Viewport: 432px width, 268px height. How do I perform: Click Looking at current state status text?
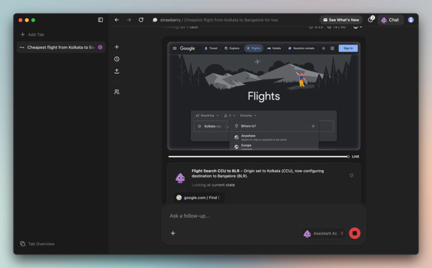[213, 185]
